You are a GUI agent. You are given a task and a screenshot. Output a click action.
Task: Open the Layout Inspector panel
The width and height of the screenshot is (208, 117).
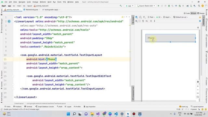point(197,107)
